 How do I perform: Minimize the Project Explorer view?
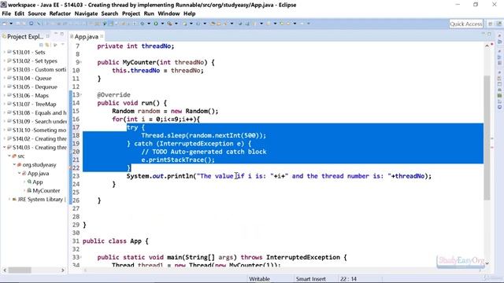click(x=56, y=33)
